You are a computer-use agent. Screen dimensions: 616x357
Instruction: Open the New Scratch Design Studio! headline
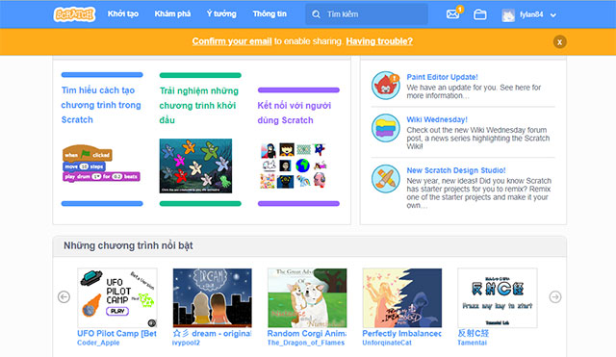(455, 170)
